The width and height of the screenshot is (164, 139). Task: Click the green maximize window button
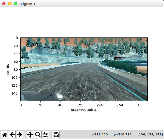[16, 4]
